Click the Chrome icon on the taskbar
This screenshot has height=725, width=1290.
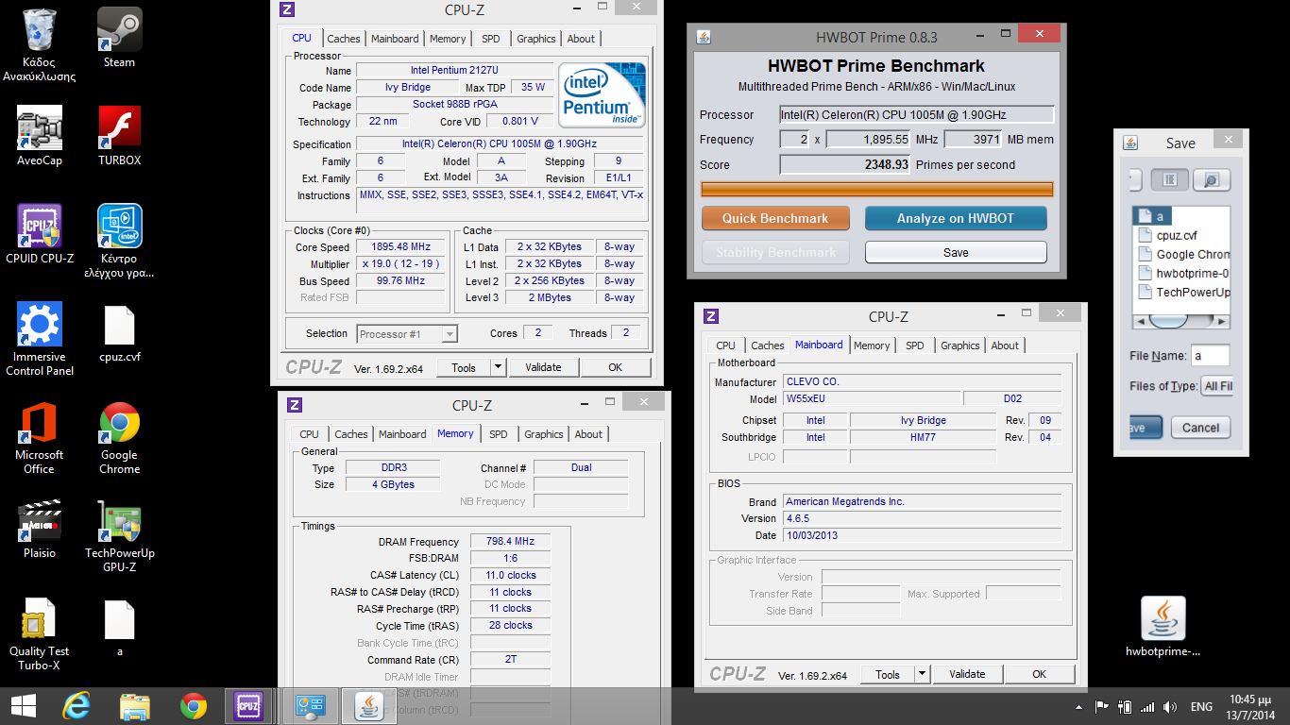[194, 706]
